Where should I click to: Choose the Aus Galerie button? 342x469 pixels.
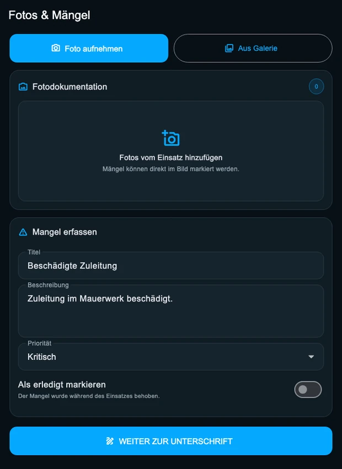click(x=253, y=48)
